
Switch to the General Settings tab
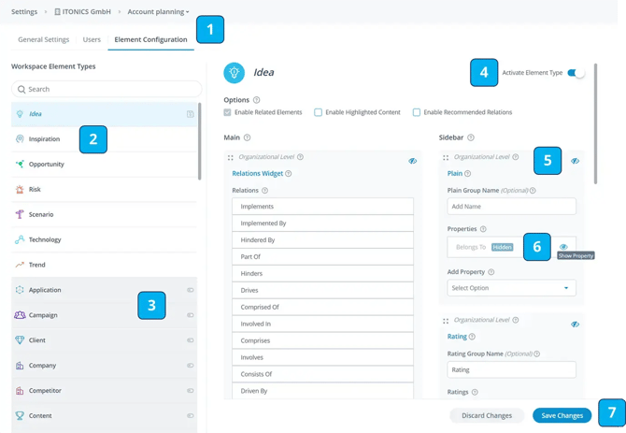click(44, 39)
